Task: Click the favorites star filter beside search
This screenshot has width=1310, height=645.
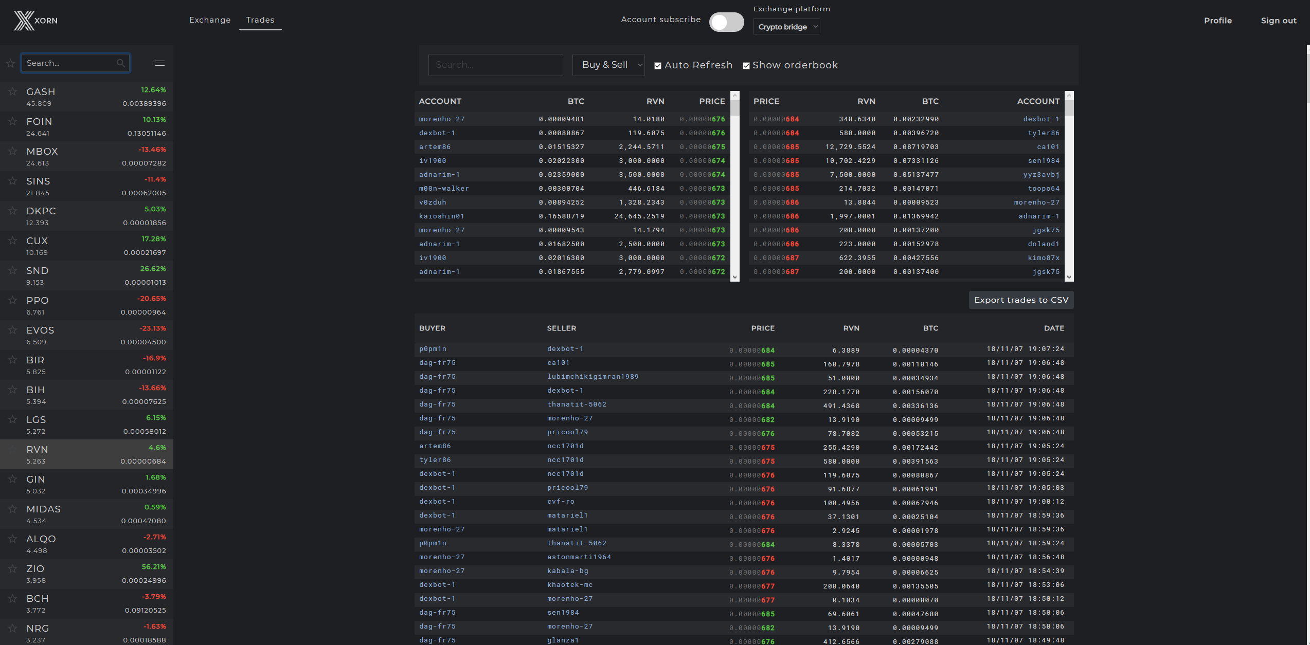Action: [10, 63]
